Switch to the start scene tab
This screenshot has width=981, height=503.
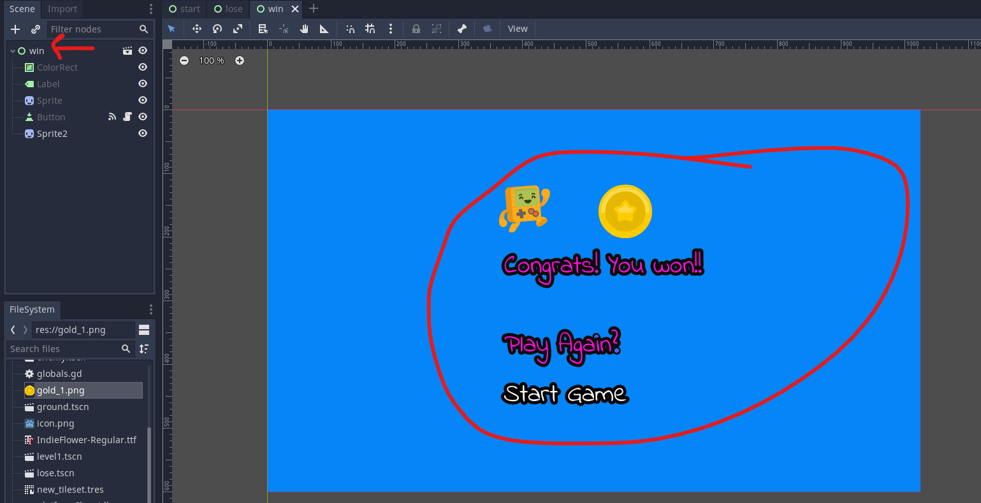pyautogui.click(x=184, y=9)
